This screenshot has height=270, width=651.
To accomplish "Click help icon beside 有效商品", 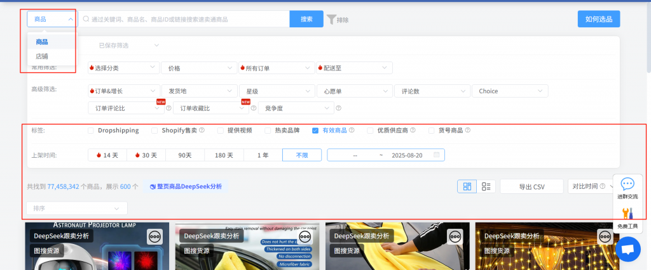I will pos(352,130).
